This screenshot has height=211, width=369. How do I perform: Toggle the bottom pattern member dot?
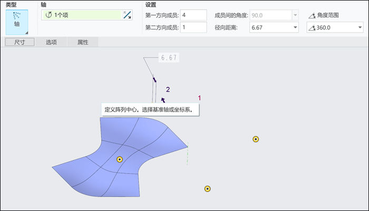point(207,189)
